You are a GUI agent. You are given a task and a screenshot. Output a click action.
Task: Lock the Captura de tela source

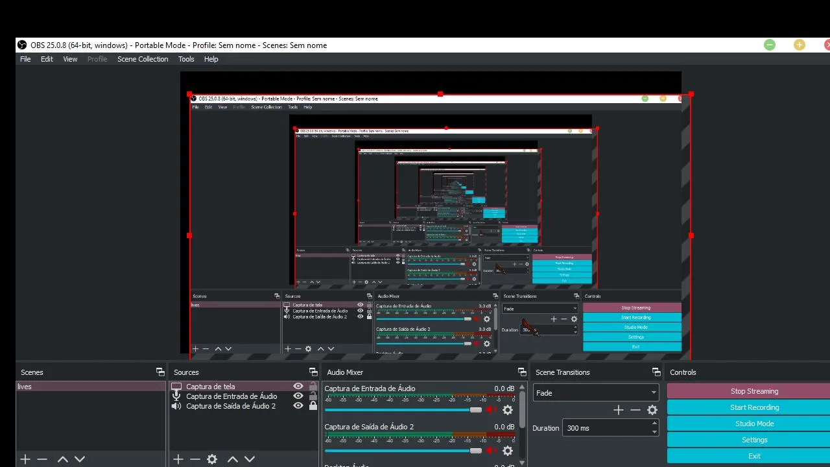coord(313,387)
